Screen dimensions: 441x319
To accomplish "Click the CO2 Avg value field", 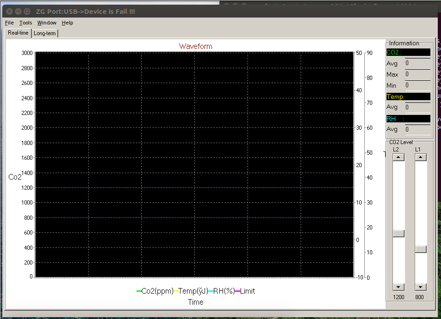I will (x=417, y=63).
